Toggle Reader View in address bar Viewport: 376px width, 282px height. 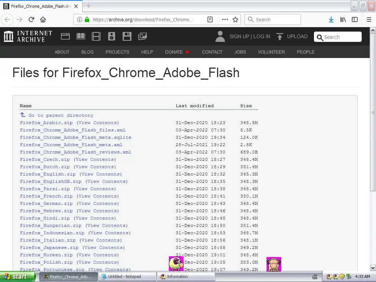pyautogui.click(x=210, y=19)
